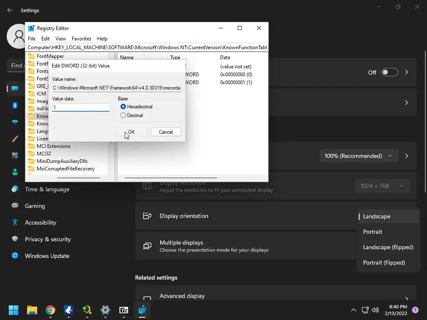Choose Landscape (flipped) orientation

388,247
